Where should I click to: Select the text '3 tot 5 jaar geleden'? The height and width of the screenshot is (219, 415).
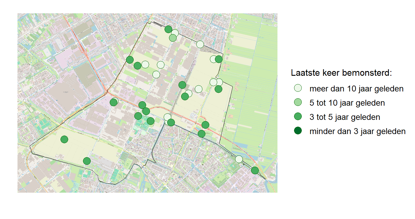(345, 117)
